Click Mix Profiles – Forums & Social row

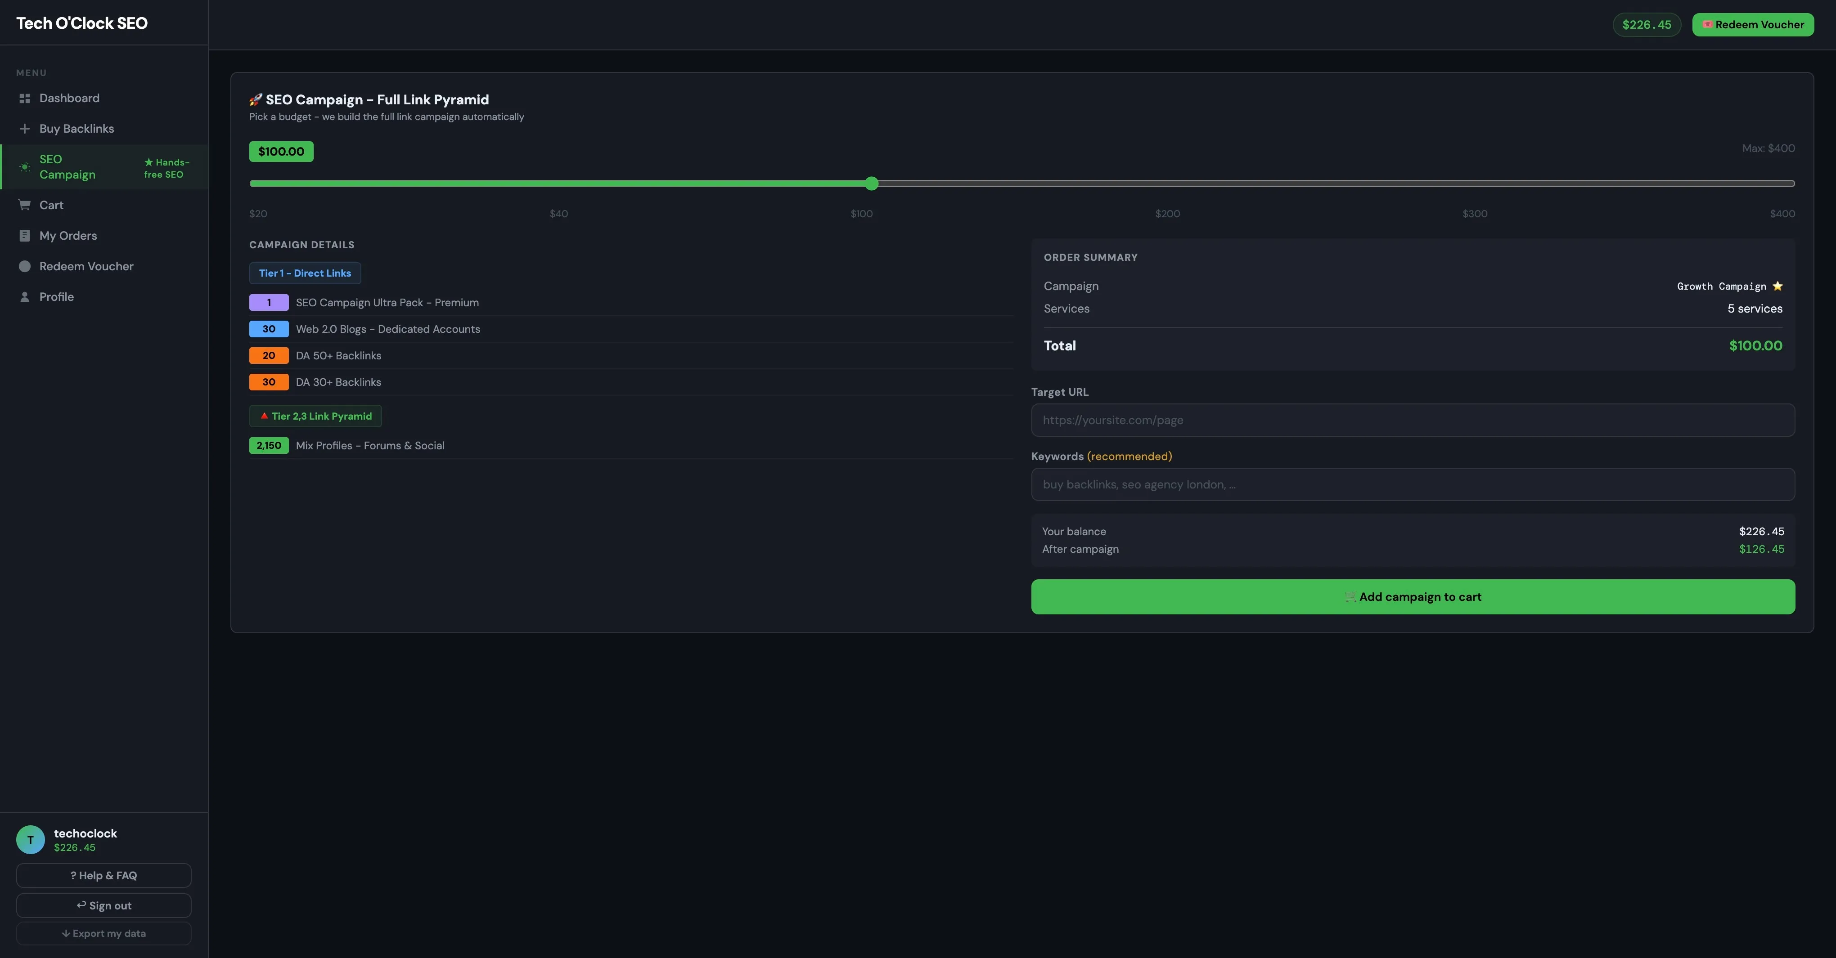(631, 445)
